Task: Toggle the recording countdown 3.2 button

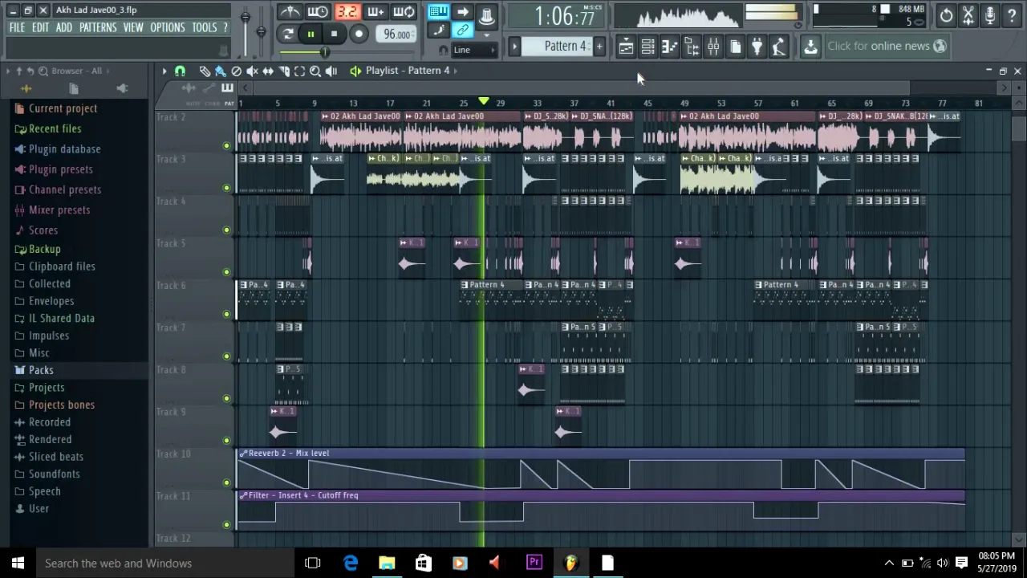Action: click(x=347, y=12)
